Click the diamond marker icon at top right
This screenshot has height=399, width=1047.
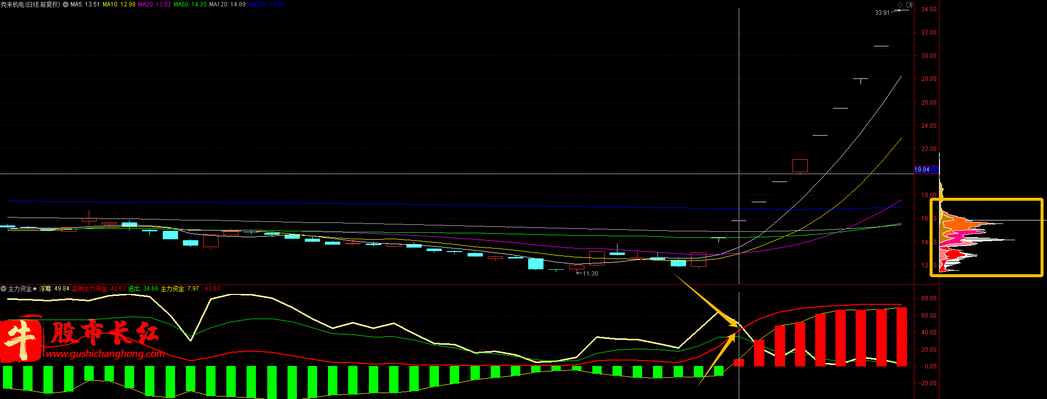pos(901,4)
